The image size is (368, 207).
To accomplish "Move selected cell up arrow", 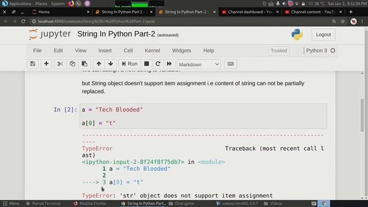I will [x=99, y=64].
